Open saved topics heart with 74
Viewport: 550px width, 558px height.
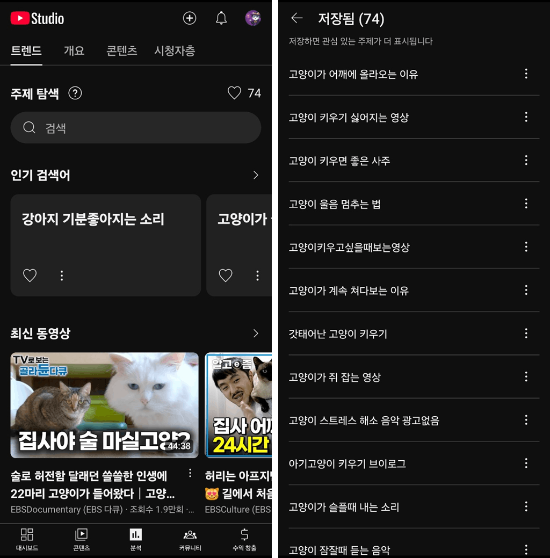pyautogui.click(x=244, y=93)
